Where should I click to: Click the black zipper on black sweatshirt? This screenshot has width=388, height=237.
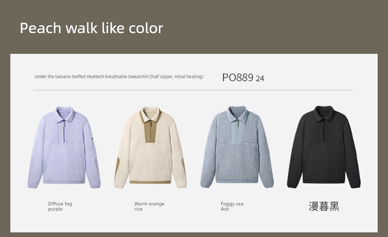(x=323, y=131)
